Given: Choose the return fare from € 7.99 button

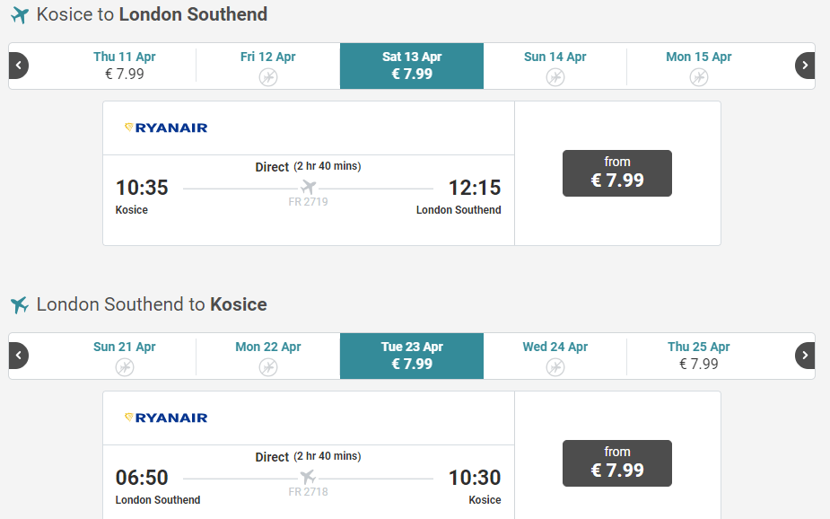Looking at the screenshot, I should (617, 463).
